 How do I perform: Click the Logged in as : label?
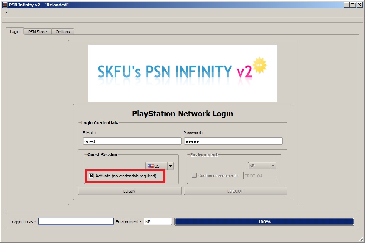[23, 222]
